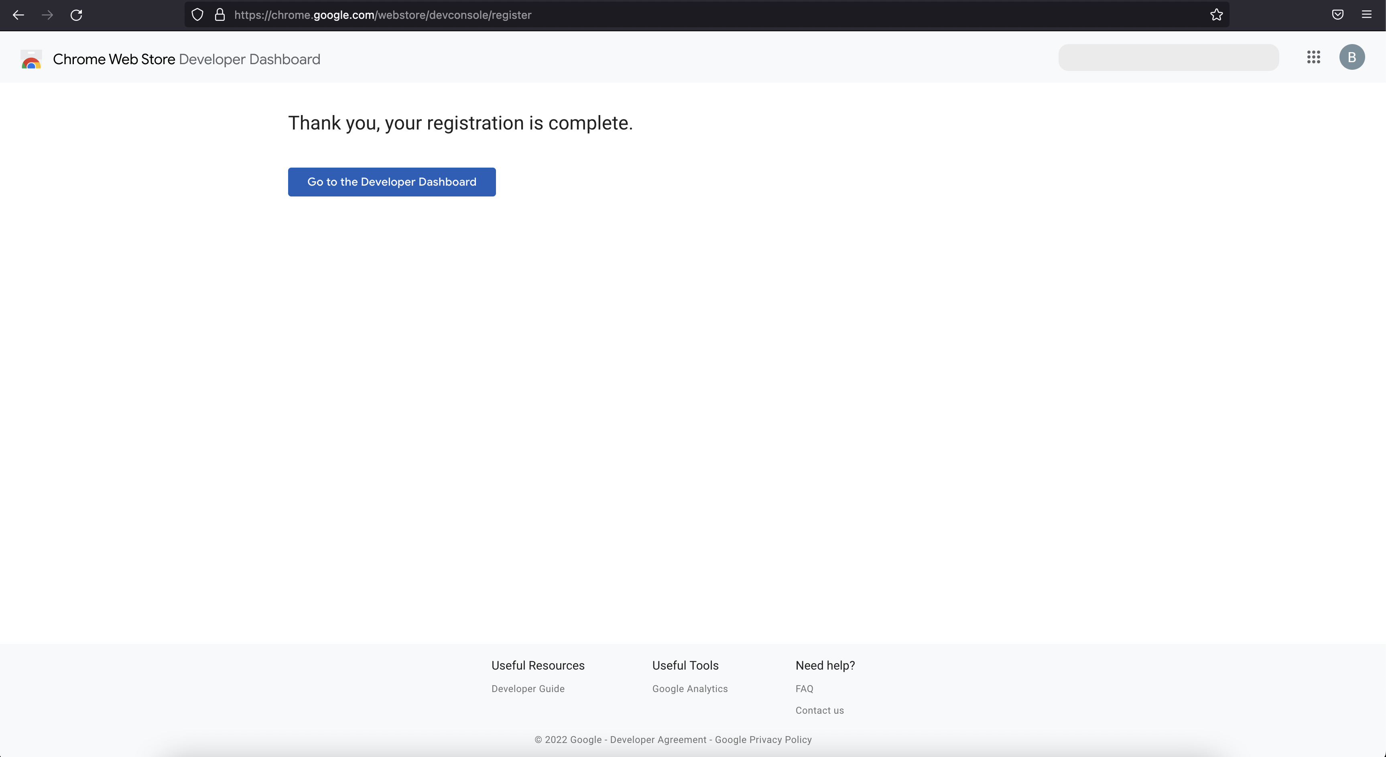
Task: Open Google Analytics under Useful Tools
Action: [690, 689]
